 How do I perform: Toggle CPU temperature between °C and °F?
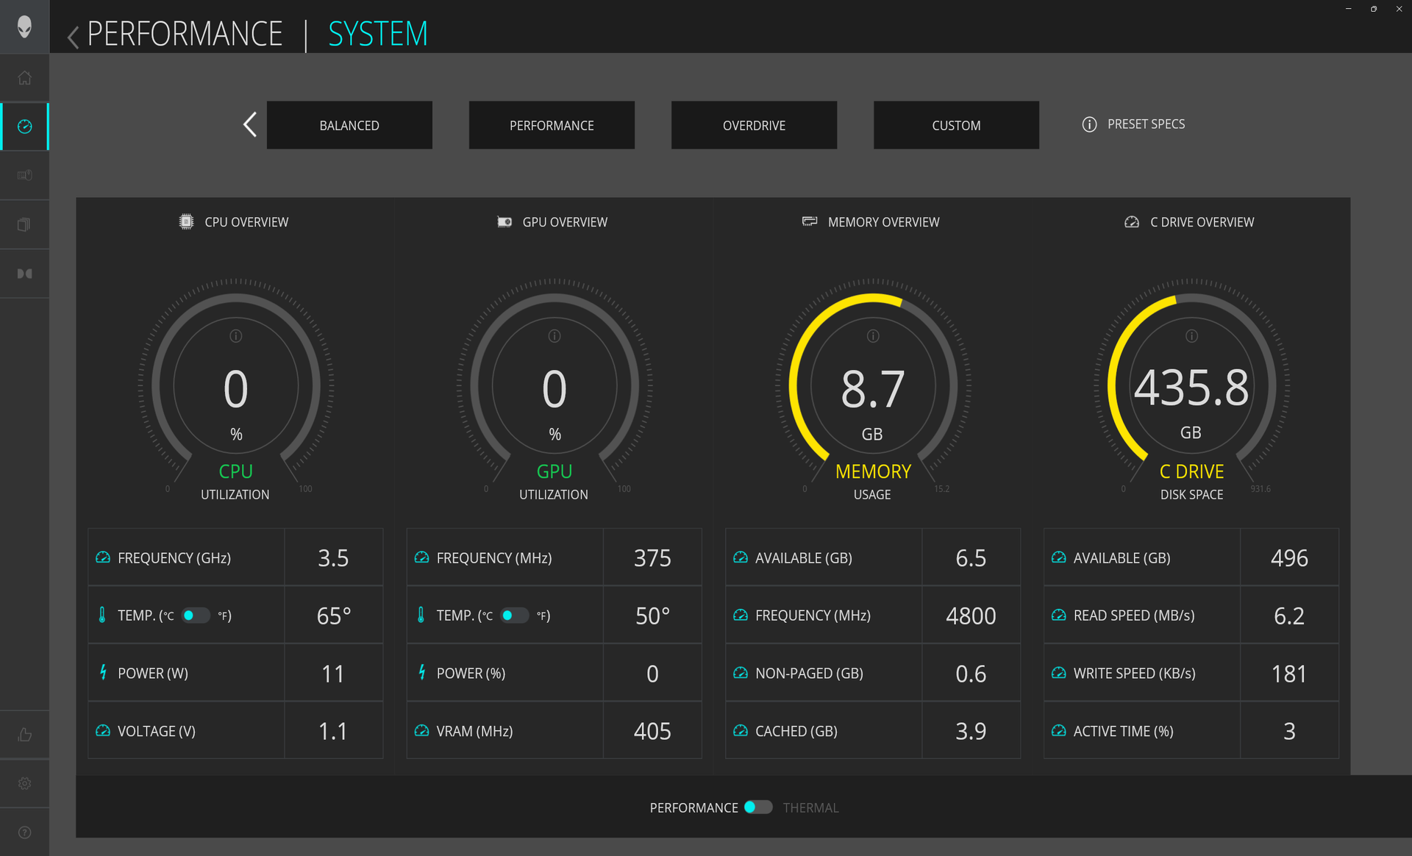[x=195, y=616]
